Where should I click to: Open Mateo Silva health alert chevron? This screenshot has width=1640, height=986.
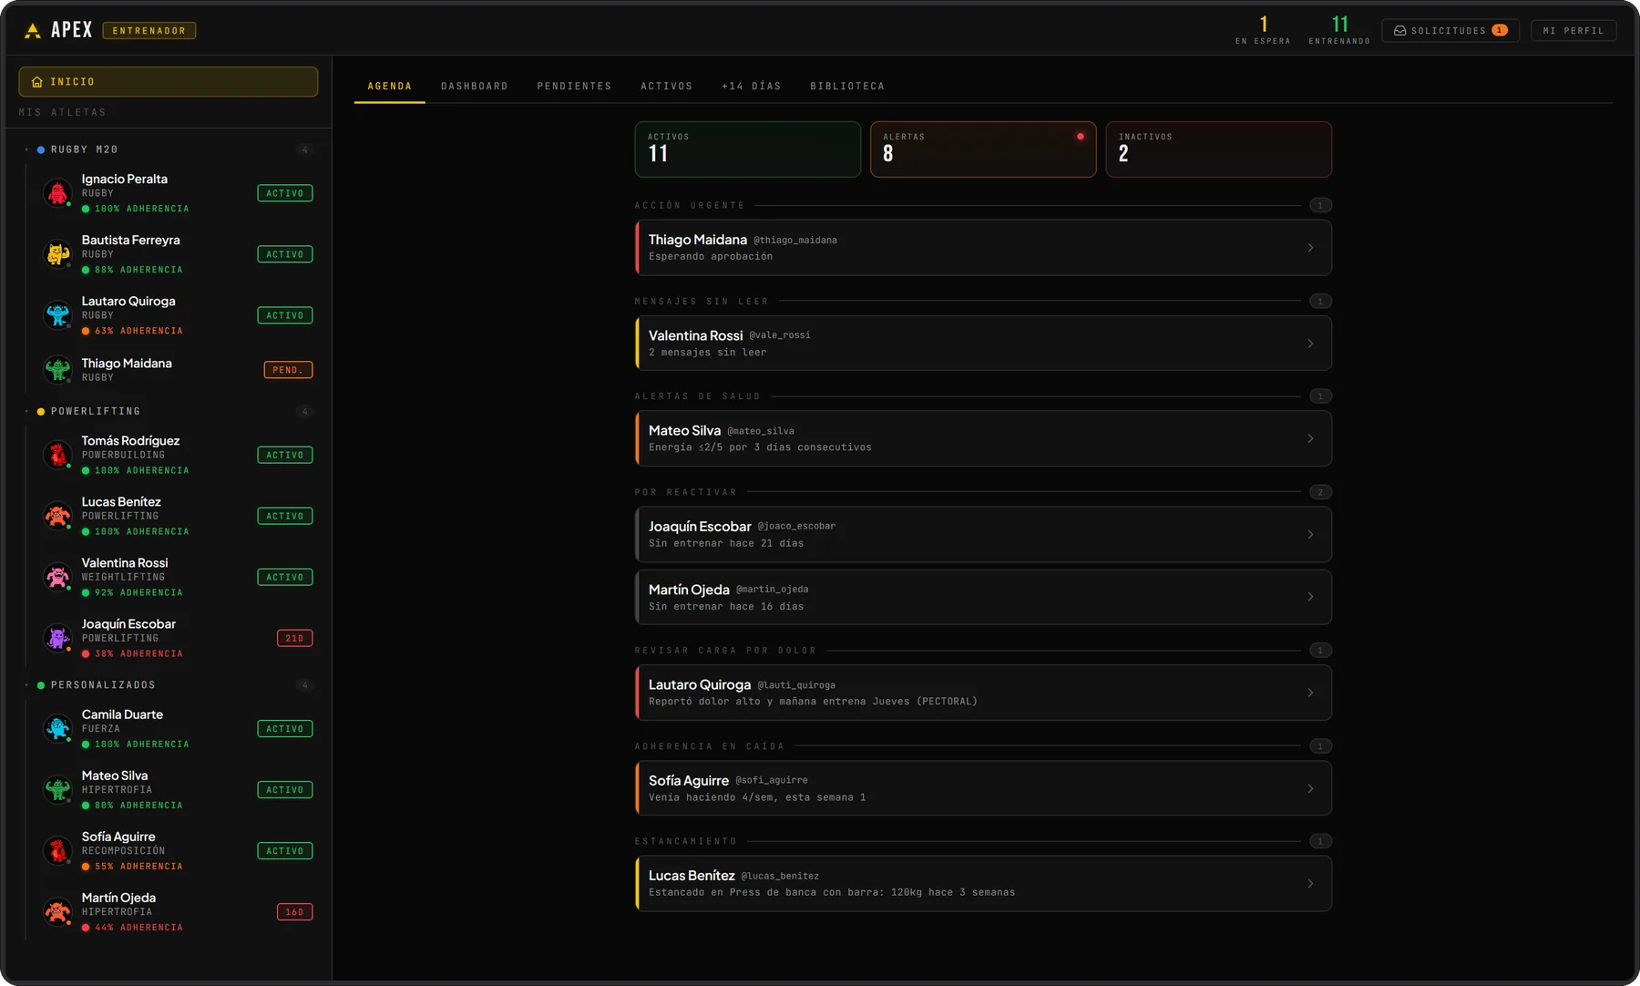[1310, 438]
